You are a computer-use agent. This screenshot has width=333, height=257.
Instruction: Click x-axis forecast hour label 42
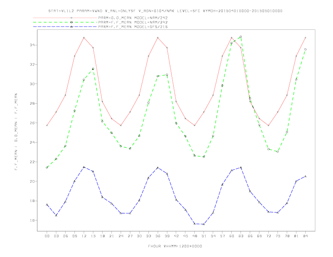pos(176,236)
